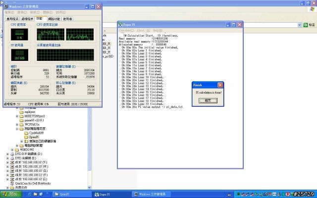Open 檔案(F) menu in Task Manager
Image resolution: width=317 pixels, height=198 pixels.
pyautogui.click(x=9, y=12)
